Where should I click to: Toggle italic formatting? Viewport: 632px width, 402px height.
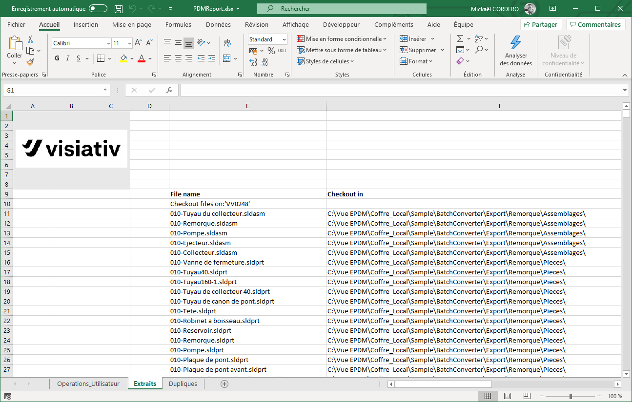tap(68, 58)
